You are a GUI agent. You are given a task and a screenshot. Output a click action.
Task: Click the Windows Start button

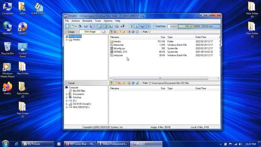pos(5,144)
